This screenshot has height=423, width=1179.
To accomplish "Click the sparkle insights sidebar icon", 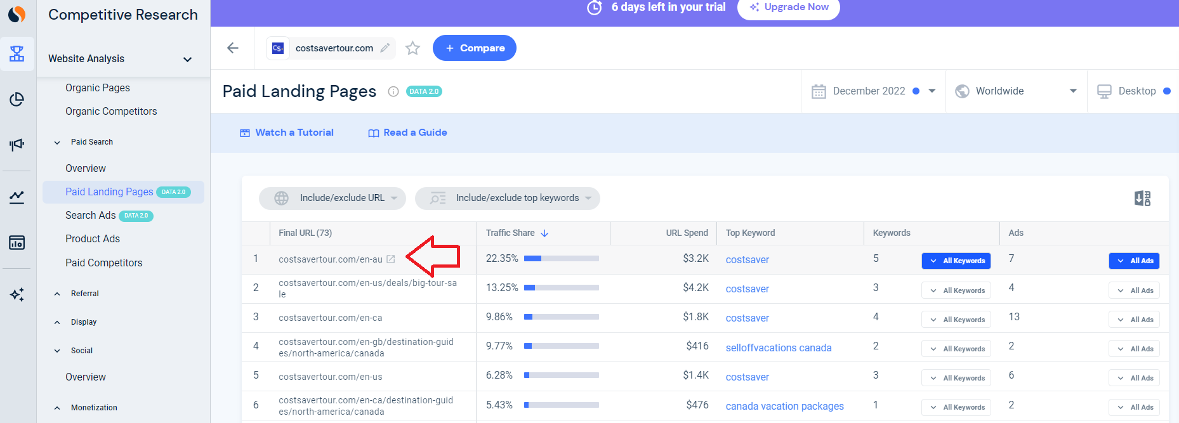I will [17, 294].
